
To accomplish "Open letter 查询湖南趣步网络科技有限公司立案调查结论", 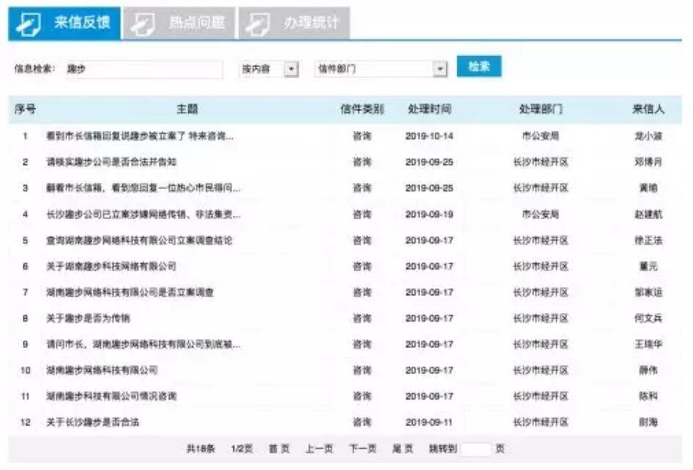I will point(139,240).
